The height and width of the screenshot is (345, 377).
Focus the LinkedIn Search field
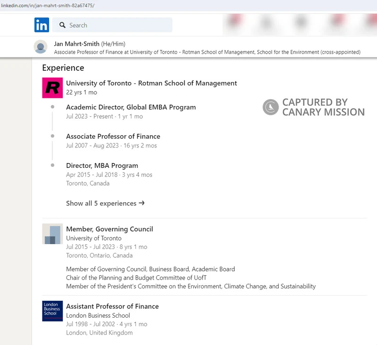[112, 25]
